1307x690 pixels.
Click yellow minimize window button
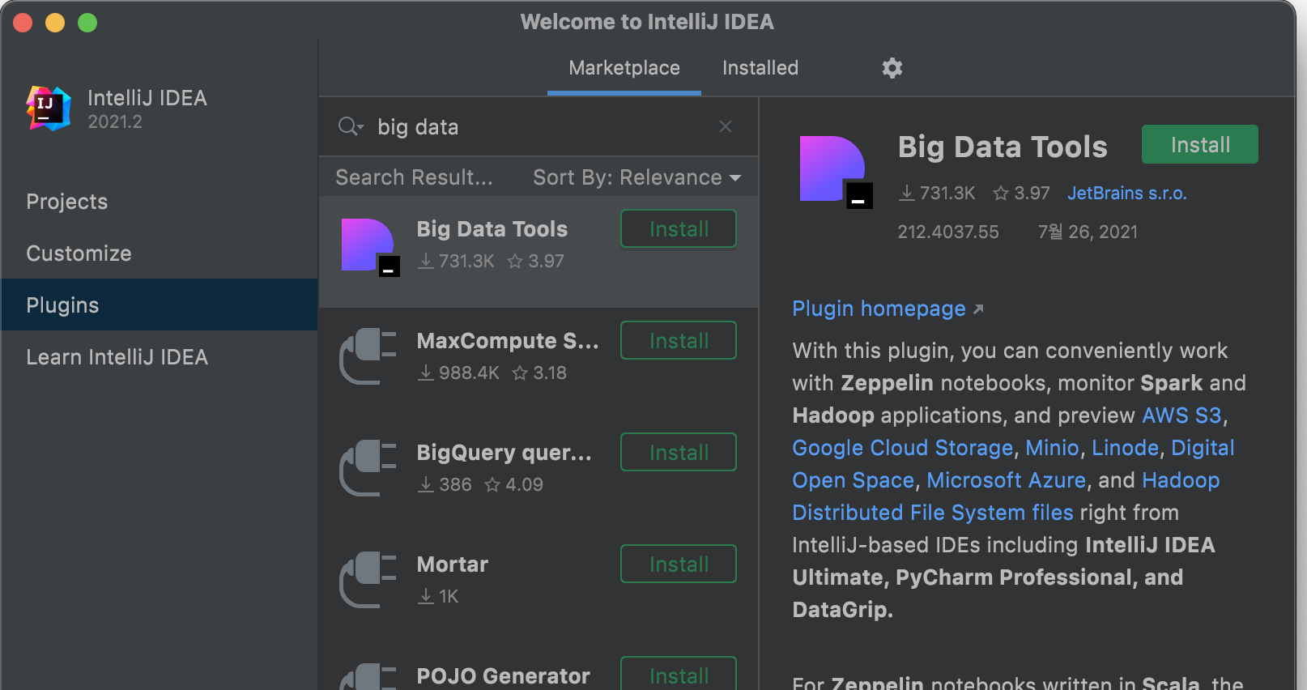[x=55, y=23]
